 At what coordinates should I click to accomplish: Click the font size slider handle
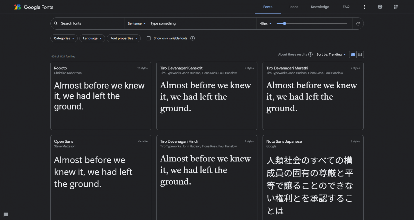284,23
